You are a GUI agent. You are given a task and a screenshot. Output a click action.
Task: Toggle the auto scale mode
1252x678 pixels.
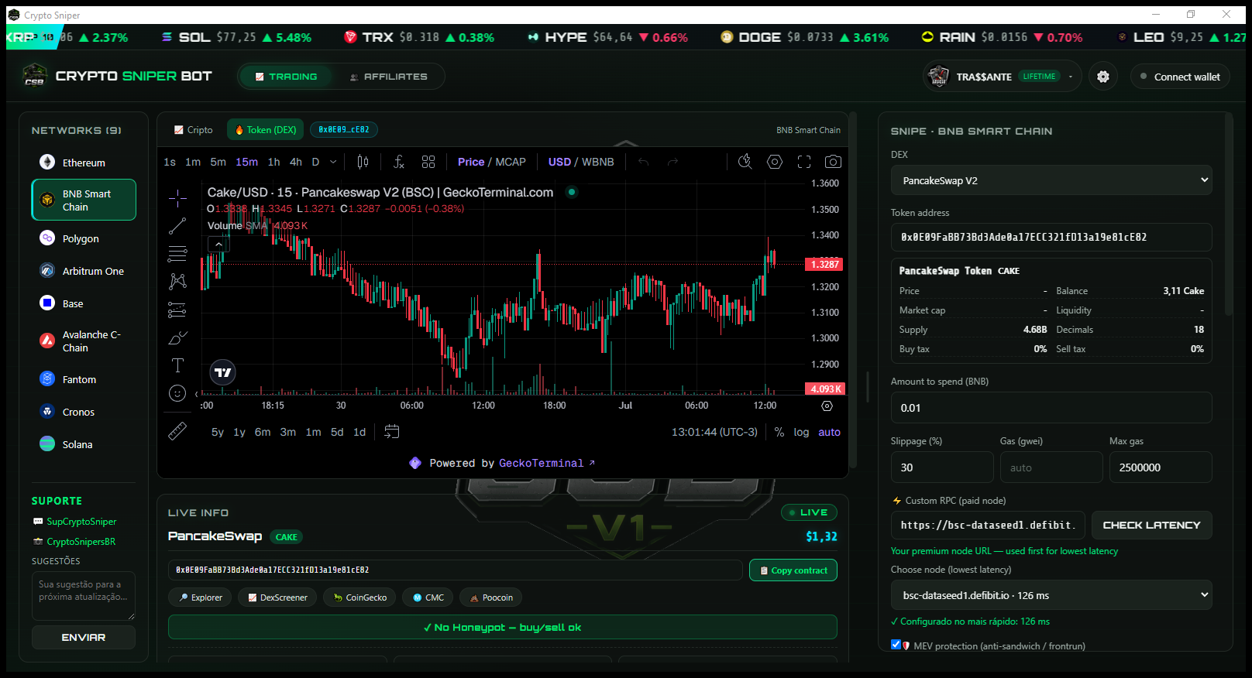(829, 432)
